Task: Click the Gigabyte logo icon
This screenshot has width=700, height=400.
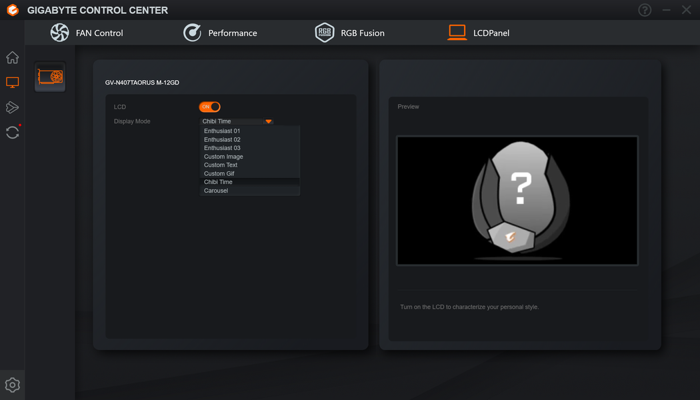Action: (13, 10)
